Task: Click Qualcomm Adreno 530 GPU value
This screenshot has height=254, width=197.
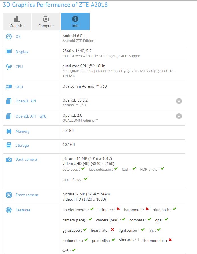Action: coord(85,86)
